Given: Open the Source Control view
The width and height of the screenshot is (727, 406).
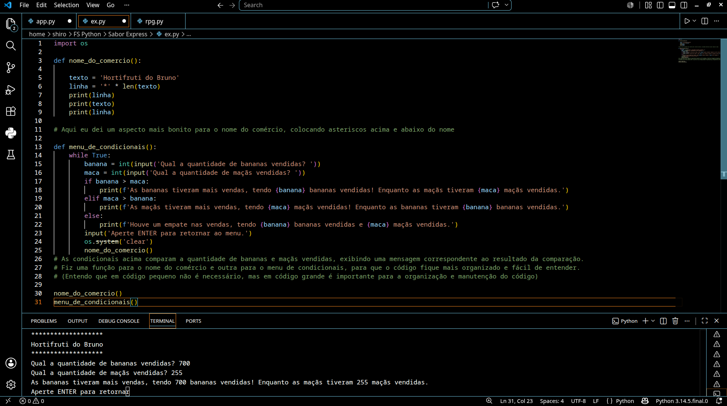Looking at the screenshot, I should 11,68.
